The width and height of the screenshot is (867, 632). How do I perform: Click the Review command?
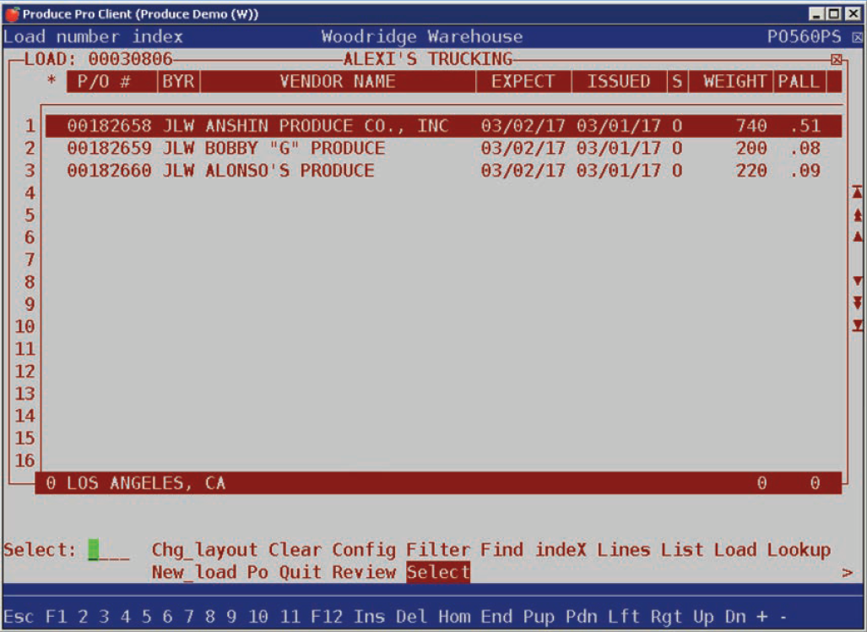364,572
